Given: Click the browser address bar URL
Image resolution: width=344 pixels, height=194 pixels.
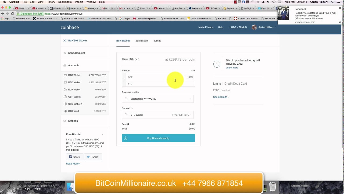Looking at the screenshot, I should (63, 13).
